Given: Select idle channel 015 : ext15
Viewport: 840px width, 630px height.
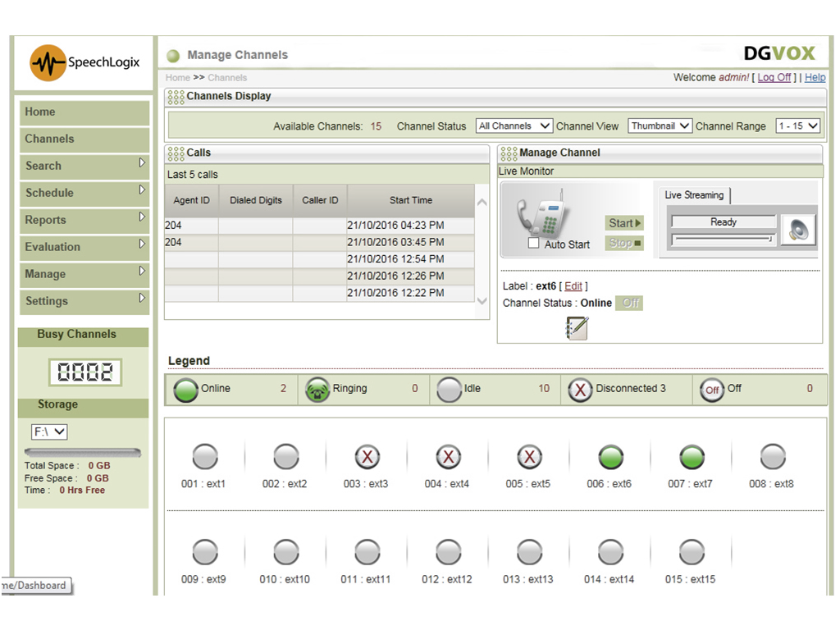Looking at the screenshot, I should [x=691, y=552].
